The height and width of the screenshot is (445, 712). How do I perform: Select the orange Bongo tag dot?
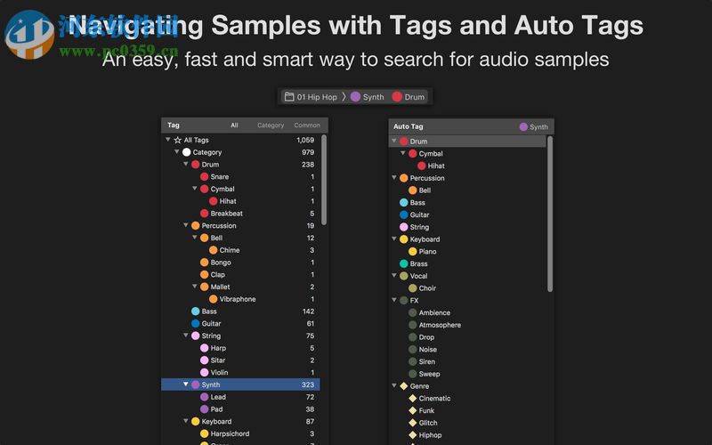click(205, 263)
